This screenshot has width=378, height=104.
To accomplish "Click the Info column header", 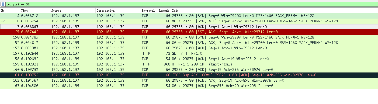I will (274, 11).
